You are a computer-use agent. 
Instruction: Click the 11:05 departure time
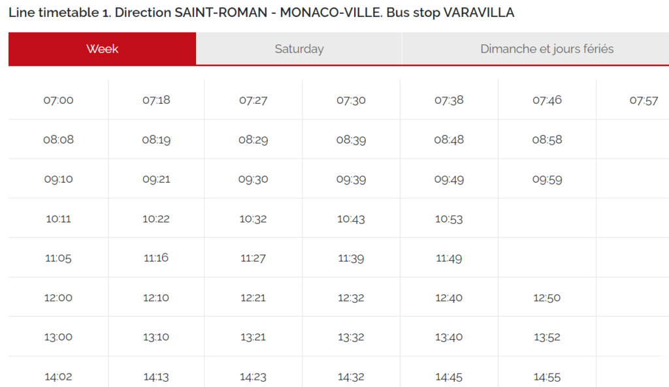pos(57,257)
